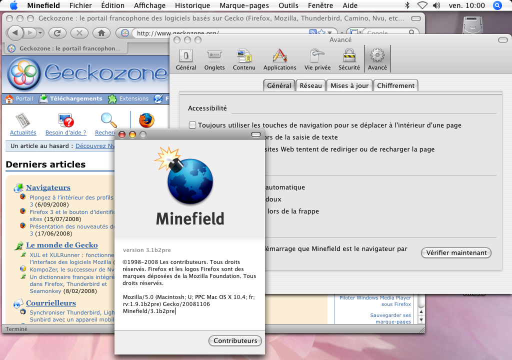Select the Général sub-tab in Avancé
512x360 pixels.
[x=279, y=85]
